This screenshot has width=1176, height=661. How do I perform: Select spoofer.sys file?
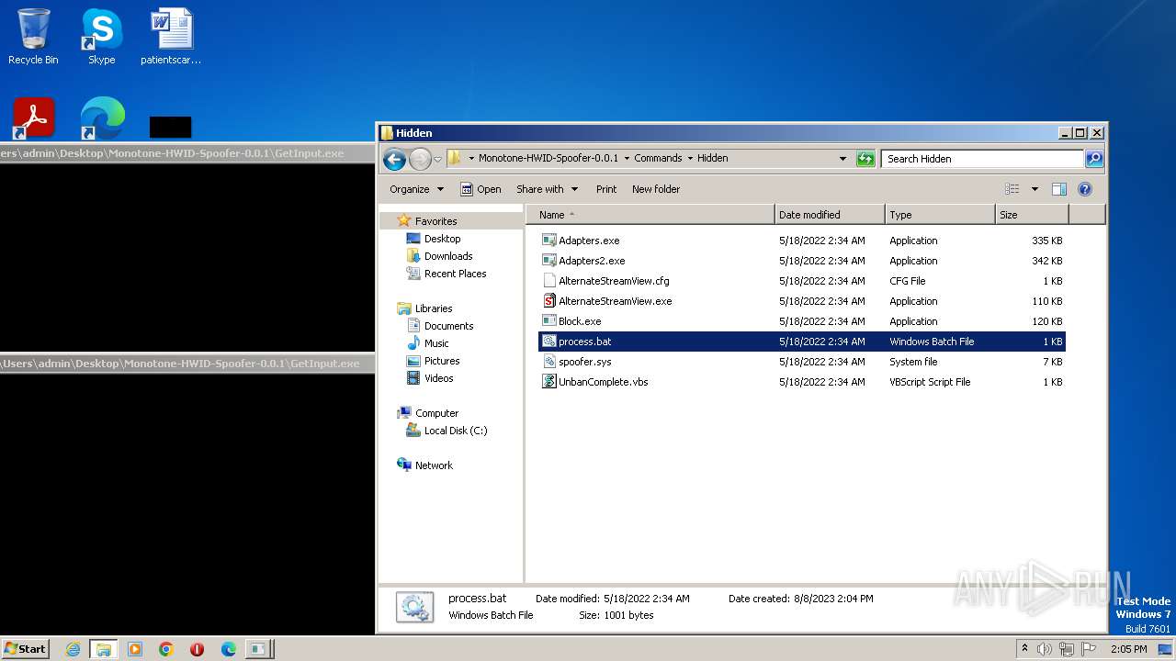pyautogui.click(x=801, y=362)
